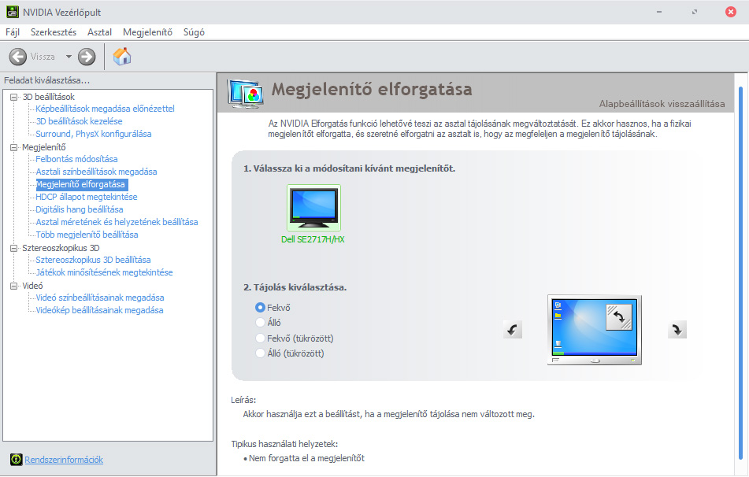Choose the Álló (tükrözött) radio option
The image size is (749, 477).
click(260, 353)
